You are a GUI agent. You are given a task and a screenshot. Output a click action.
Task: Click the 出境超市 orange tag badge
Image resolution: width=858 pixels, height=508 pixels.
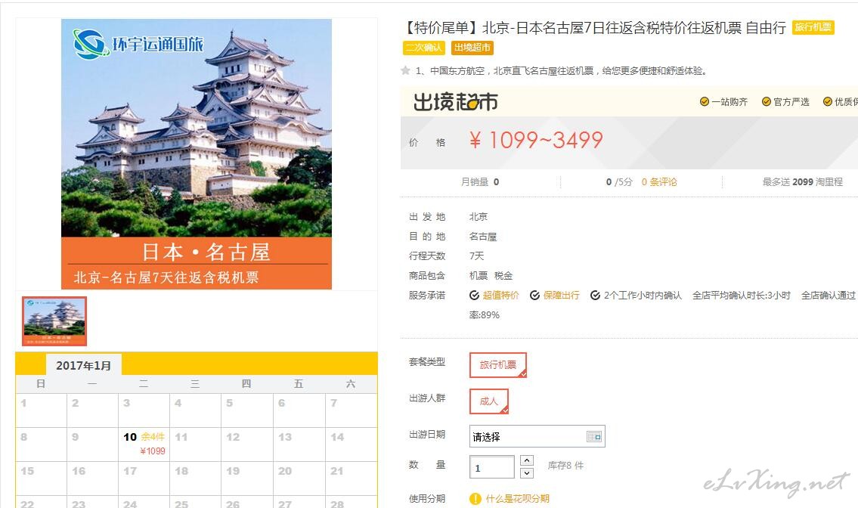pos(472,48)
